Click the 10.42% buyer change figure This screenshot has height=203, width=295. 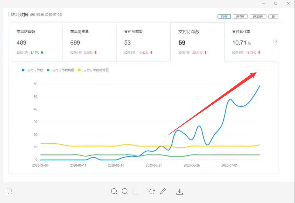(x=143, y=53)
